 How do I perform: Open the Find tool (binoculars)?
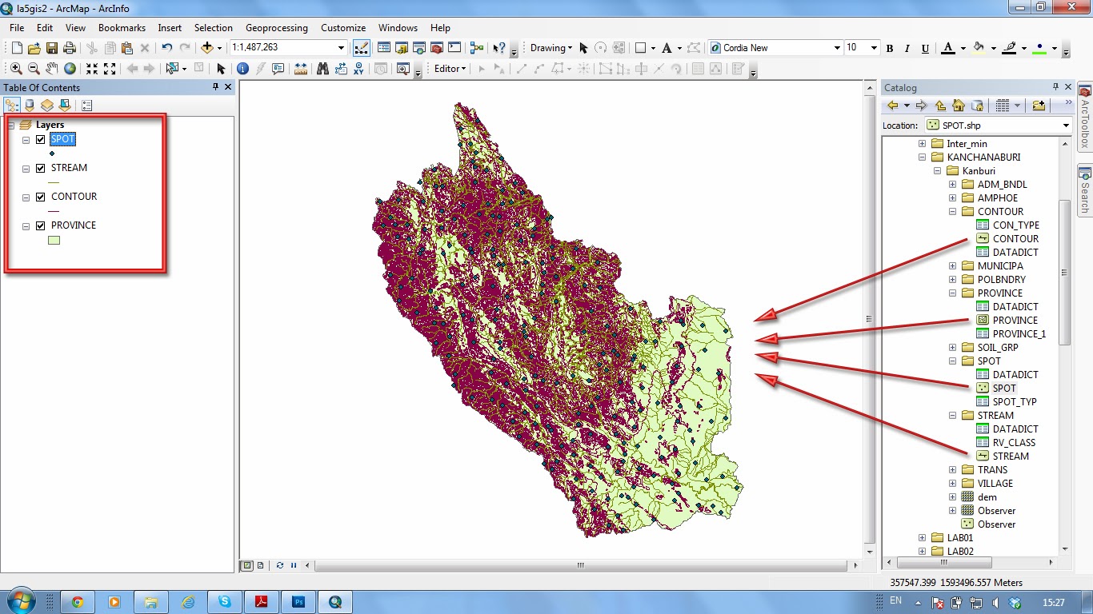coord(323,68)
